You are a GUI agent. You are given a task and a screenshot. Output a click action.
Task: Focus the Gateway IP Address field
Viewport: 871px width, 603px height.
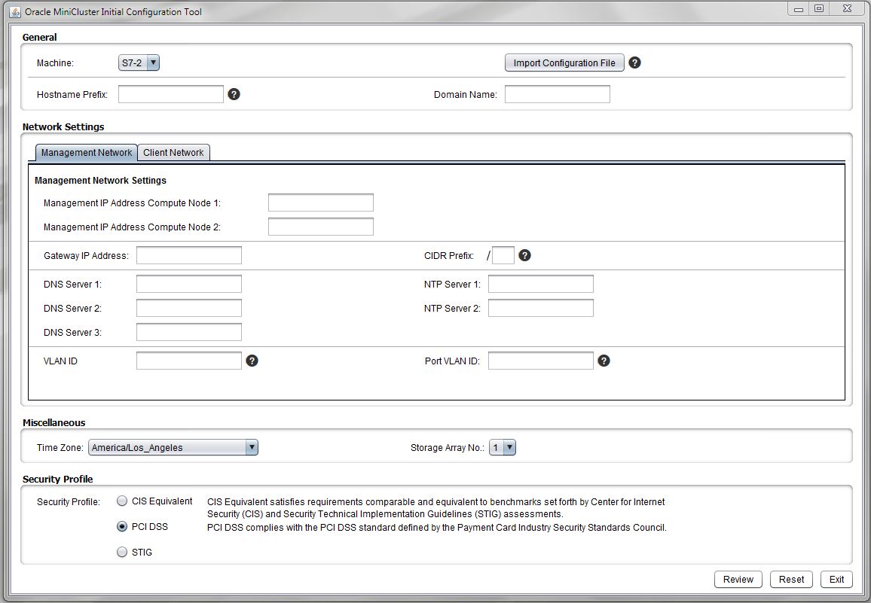(189, 255)
